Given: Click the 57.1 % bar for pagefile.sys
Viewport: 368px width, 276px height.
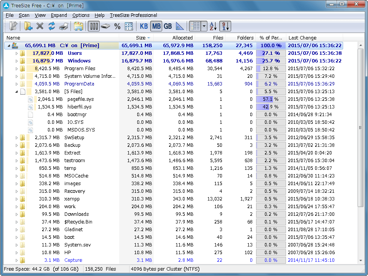Looking at the screenshot, I should pos(271,99).
